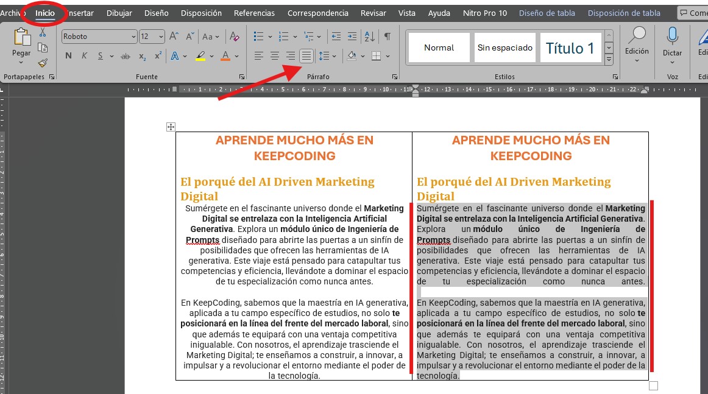Click the Sort A-Z icon
Viewport: 708px width, 394px height.
click(369, 36)
